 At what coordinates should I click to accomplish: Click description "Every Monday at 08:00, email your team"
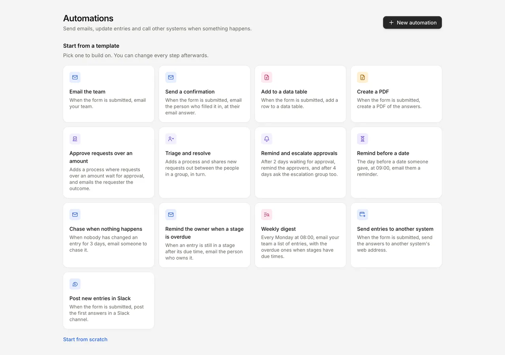point(300,247)
